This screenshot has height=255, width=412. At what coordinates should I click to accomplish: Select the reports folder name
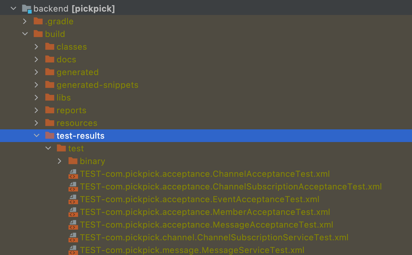point(71,110)
